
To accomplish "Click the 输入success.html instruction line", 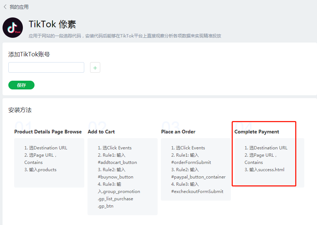I will pyautogui.click(x=264, y=170).
